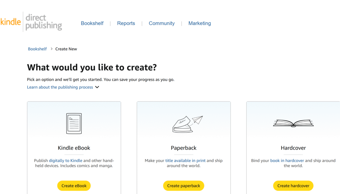Open the Bookshelf navigation tab

[92, 23]
